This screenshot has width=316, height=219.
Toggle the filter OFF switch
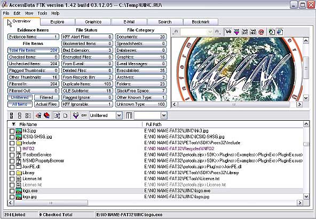[x=84, y=115]
